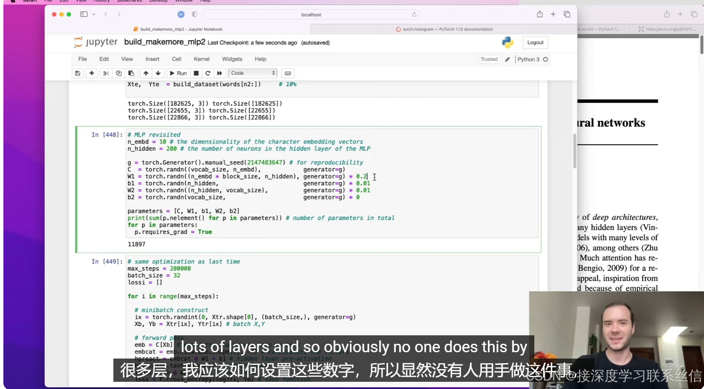Copy selected cells icon
Screen dimensions: 704x389
118,73
